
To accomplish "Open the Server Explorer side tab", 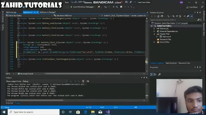I will [3, 17].
